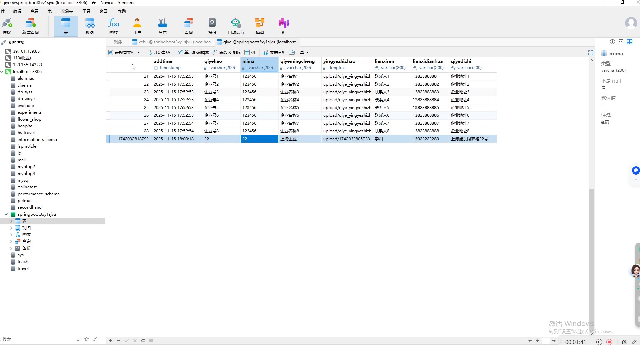Click 开始事务 (Begin Transaction)
Viewport: 640px width, 345px height.
coord(158,52)
